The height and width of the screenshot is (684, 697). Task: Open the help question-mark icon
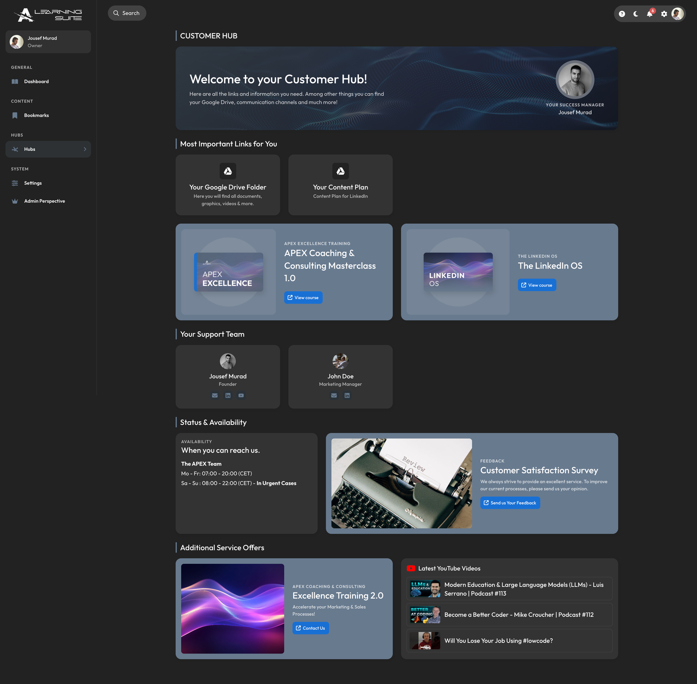[x=621, y=14]
